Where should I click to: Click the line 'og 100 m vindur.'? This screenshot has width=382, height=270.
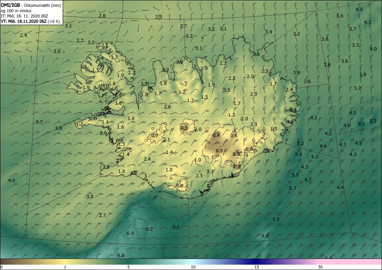pos(16,11)
